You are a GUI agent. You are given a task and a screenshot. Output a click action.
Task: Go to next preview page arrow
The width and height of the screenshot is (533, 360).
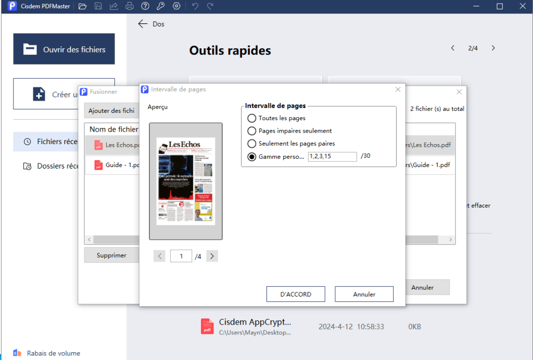click(x=212, y=256)
